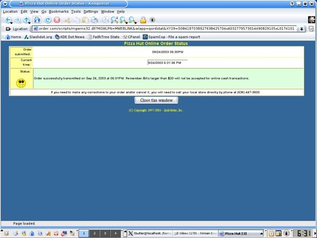Open the window menu button in title bar
The height and width of the screenshot is (238, 317).
pyautogui.click(x=5, y=4)
